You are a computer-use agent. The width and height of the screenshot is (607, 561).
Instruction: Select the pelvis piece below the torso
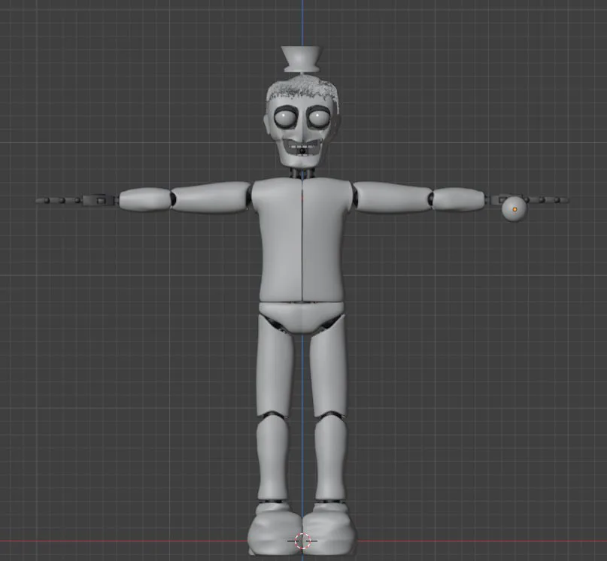302,317
